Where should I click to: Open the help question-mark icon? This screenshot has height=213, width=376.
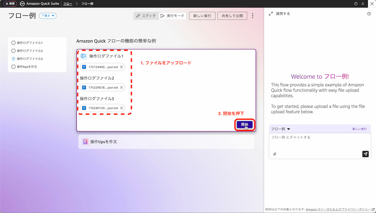[356, 4]
